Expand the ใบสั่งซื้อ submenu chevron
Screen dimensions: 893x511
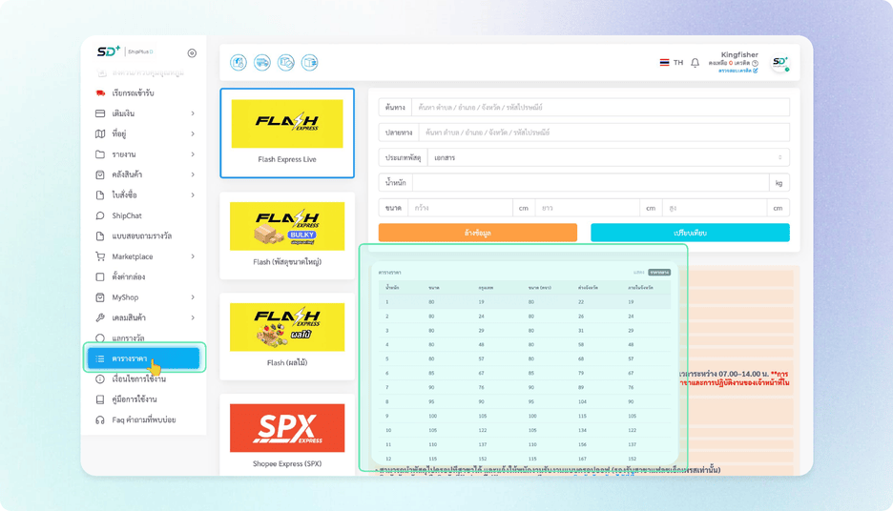coord(193,195)
